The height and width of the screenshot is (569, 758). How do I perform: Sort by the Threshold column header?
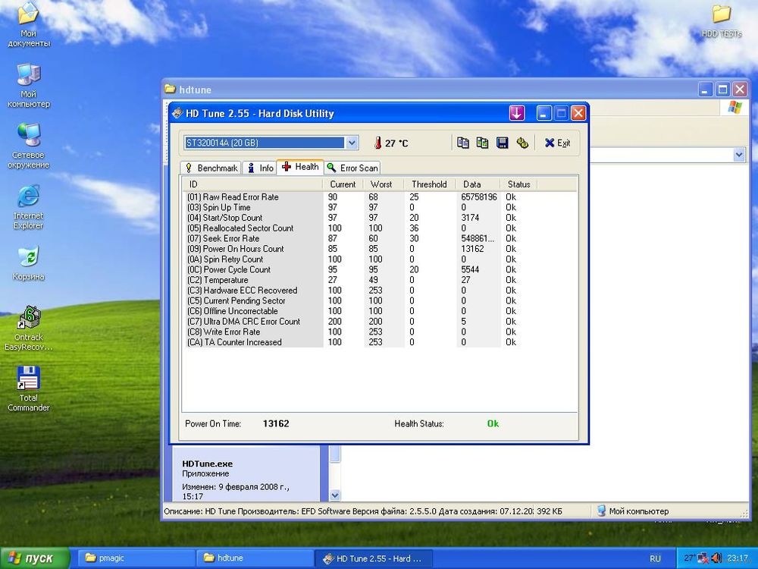click(429, 184)
